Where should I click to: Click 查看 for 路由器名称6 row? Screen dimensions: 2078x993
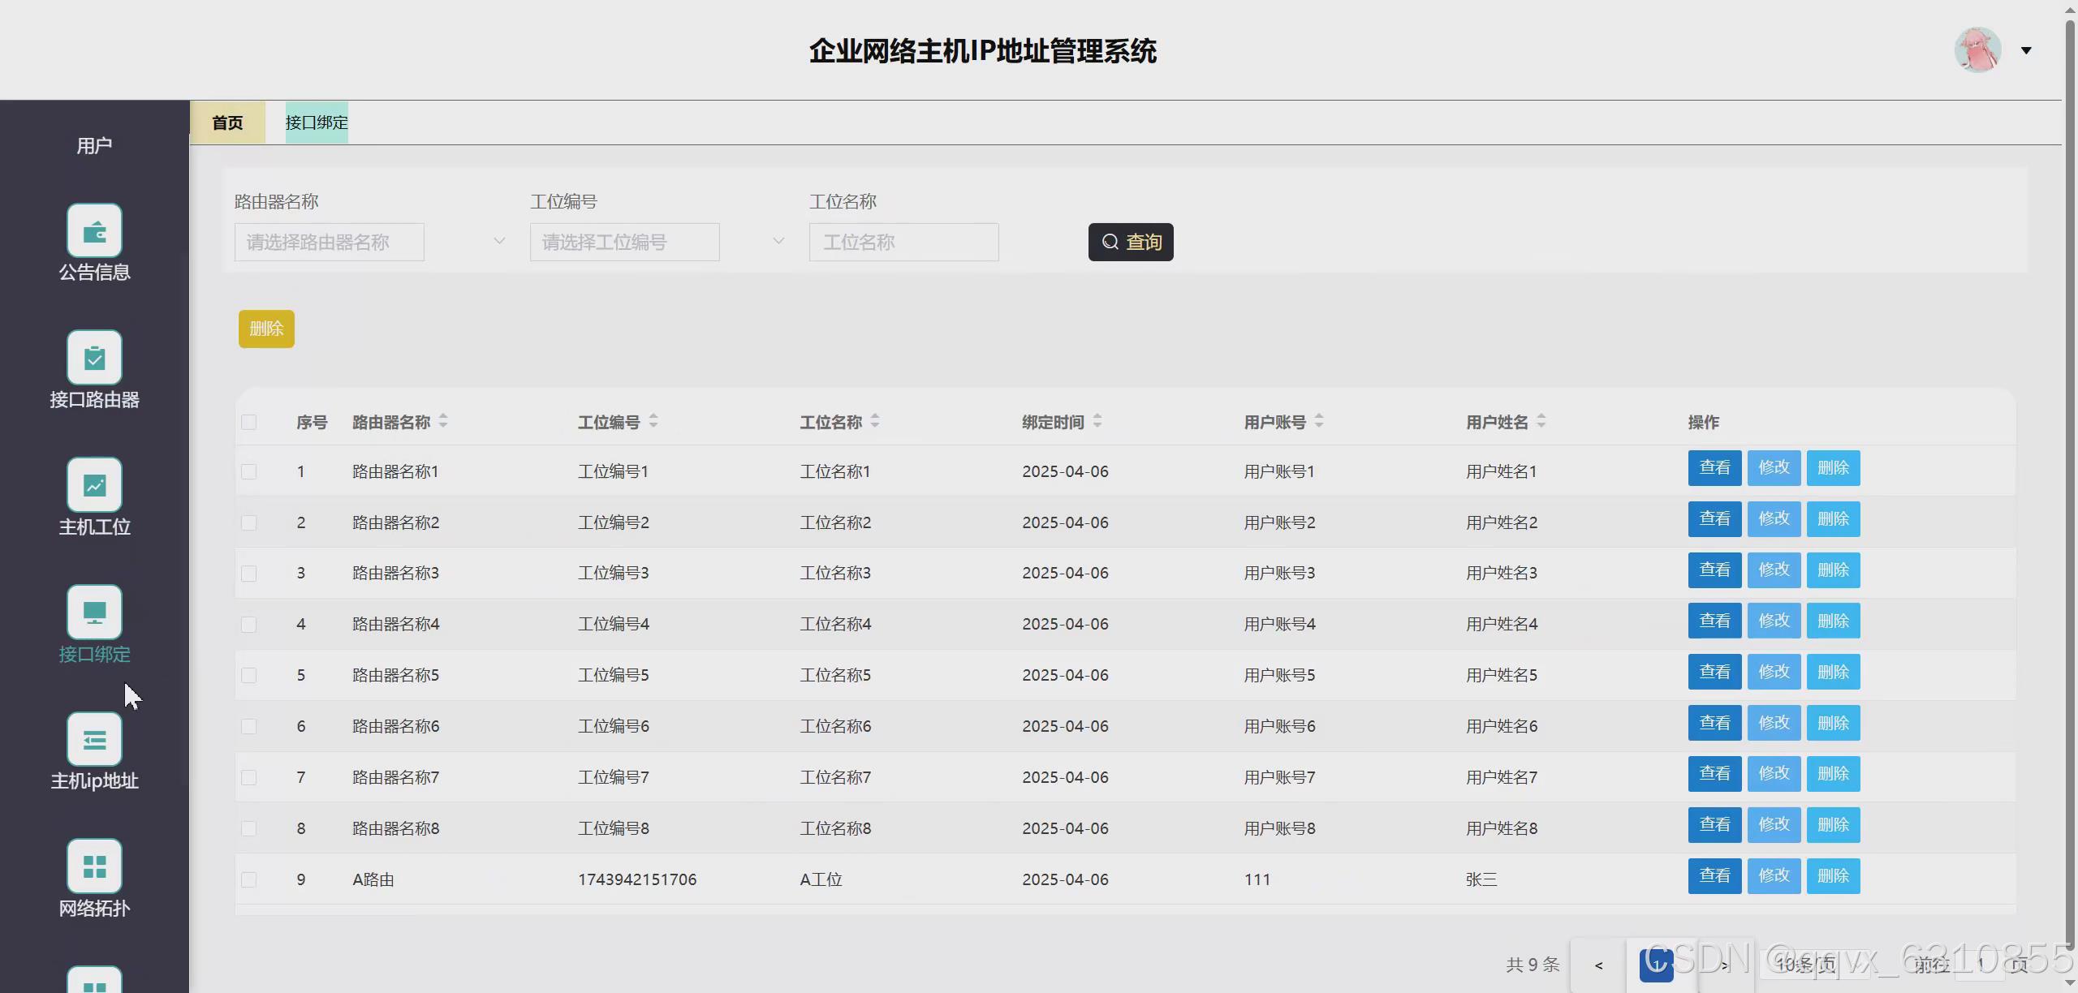click(x=1714, y=723)
